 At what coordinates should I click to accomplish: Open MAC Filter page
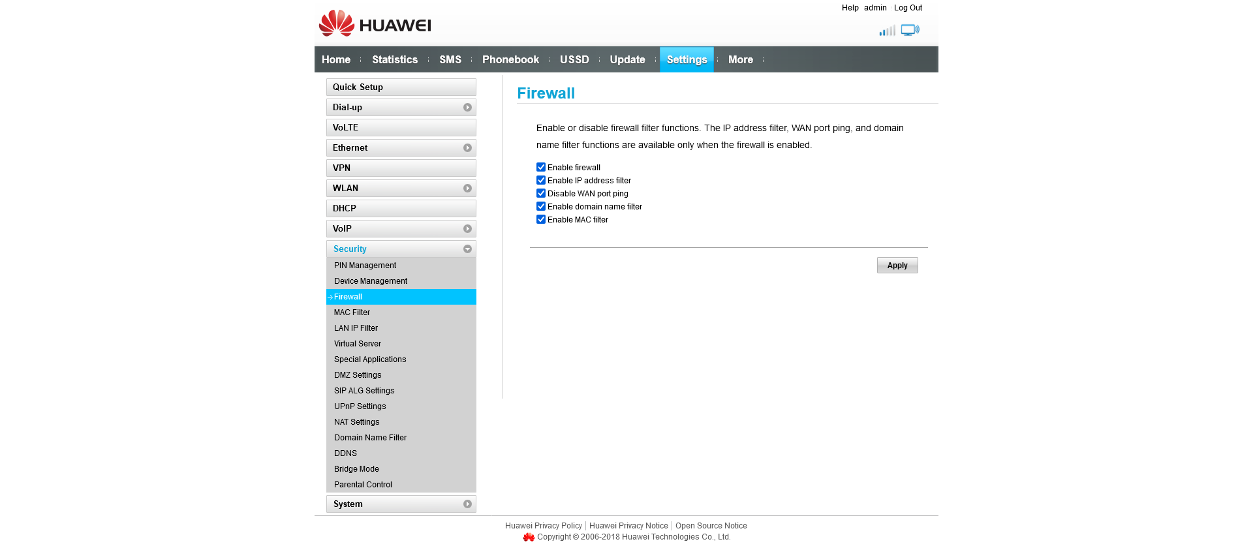click(401, 312)
